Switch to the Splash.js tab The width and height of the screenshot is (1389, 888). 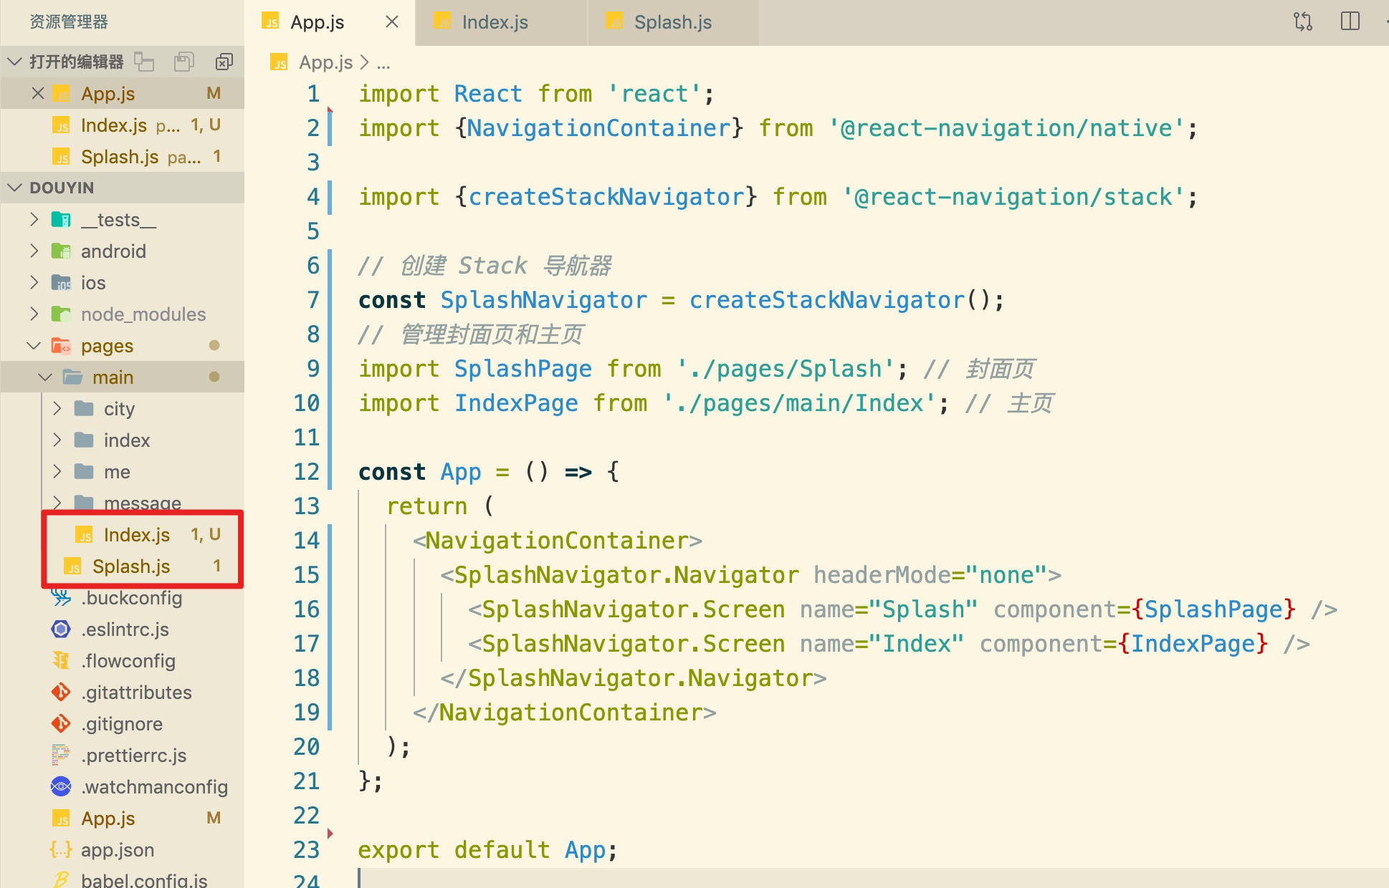[x=672, y=22]
